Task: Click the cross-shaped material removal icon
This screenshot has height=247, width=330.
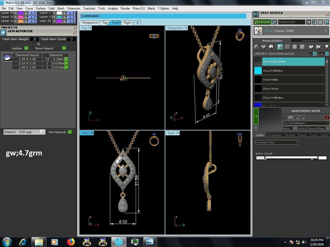Action: (302, 47)
